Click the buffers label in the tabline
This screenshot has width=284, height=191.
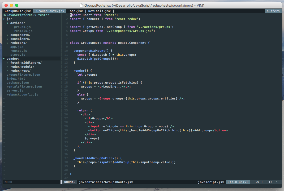[273, 11]
